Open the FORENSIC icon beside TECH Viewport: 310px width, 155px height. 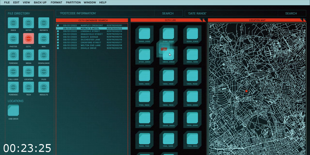click(13, 87)
